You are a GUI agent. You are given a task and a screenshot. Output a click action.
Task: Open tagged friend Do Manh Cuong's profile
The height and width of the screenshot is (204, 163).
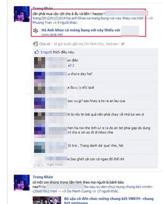(x=79, y=191)
